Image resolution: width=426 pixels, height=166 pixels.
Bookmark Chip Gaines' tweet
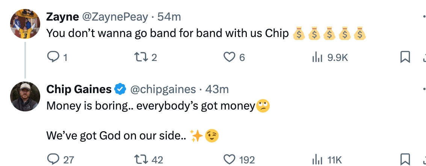405,160
